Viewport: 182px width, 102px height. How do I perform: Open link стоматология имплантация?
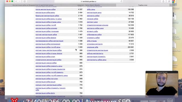[x=97, y=50]
